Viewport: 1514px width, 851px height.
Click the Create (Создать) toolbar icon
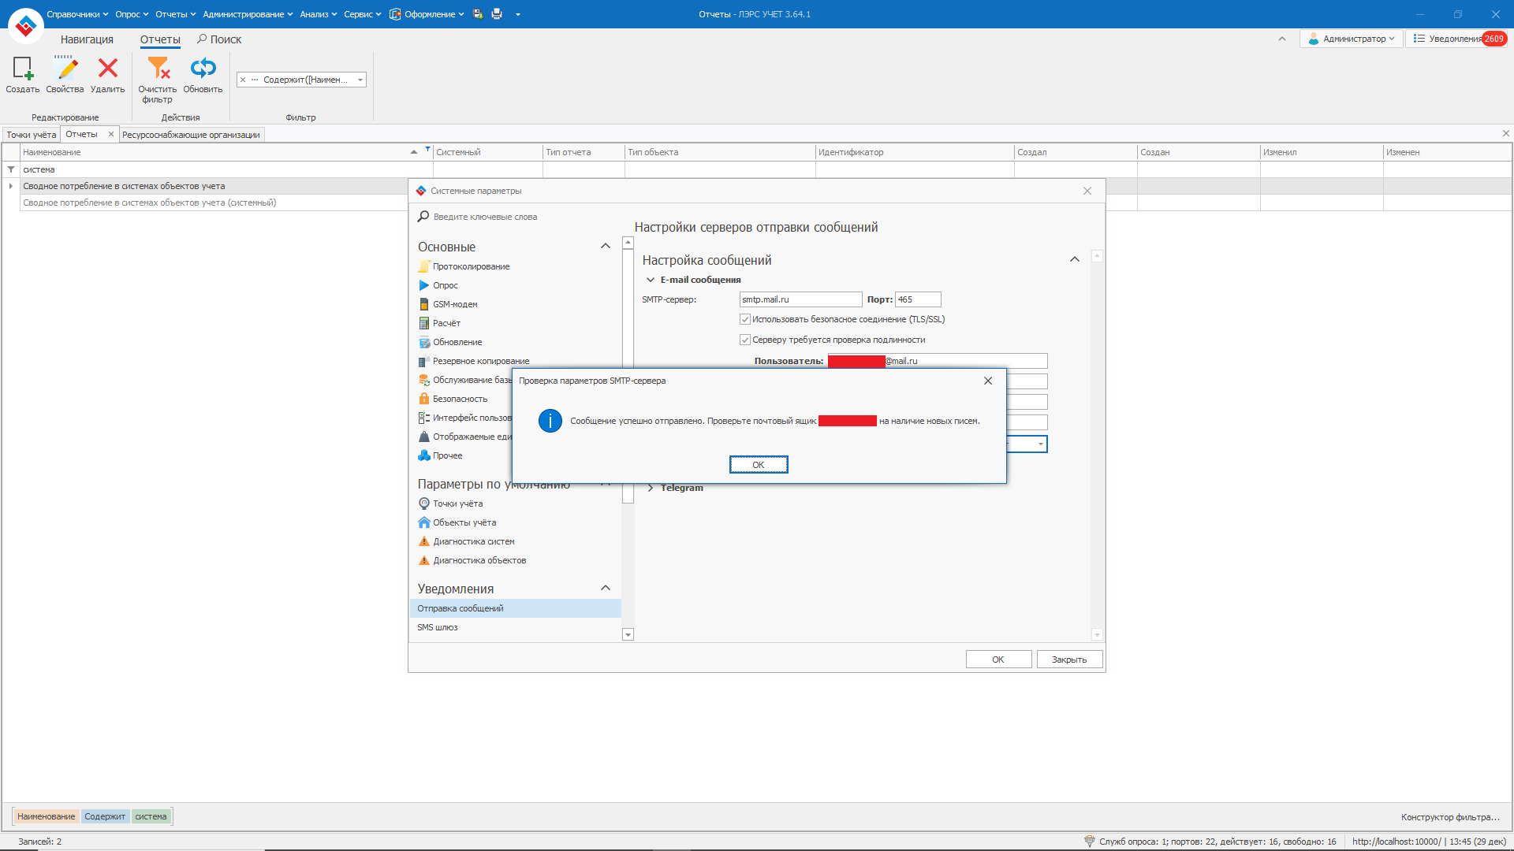22,69
